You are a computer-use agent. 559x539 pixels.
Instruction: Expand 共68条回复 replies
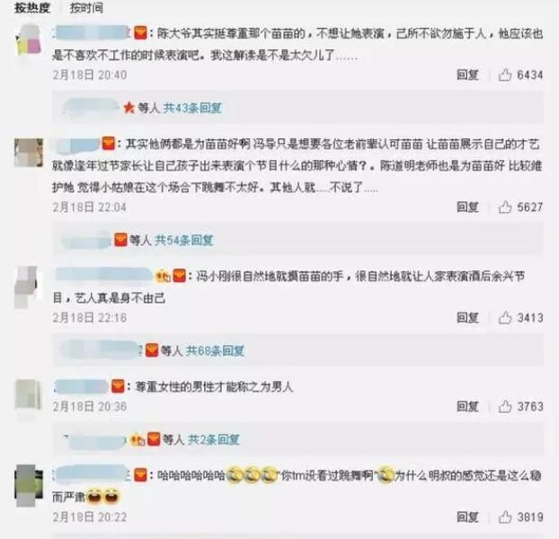pos(215,351)
